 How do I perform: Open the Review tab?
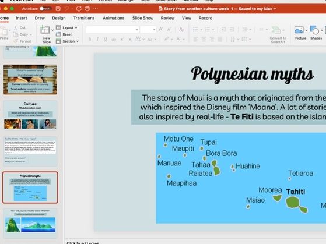point(167,18)
